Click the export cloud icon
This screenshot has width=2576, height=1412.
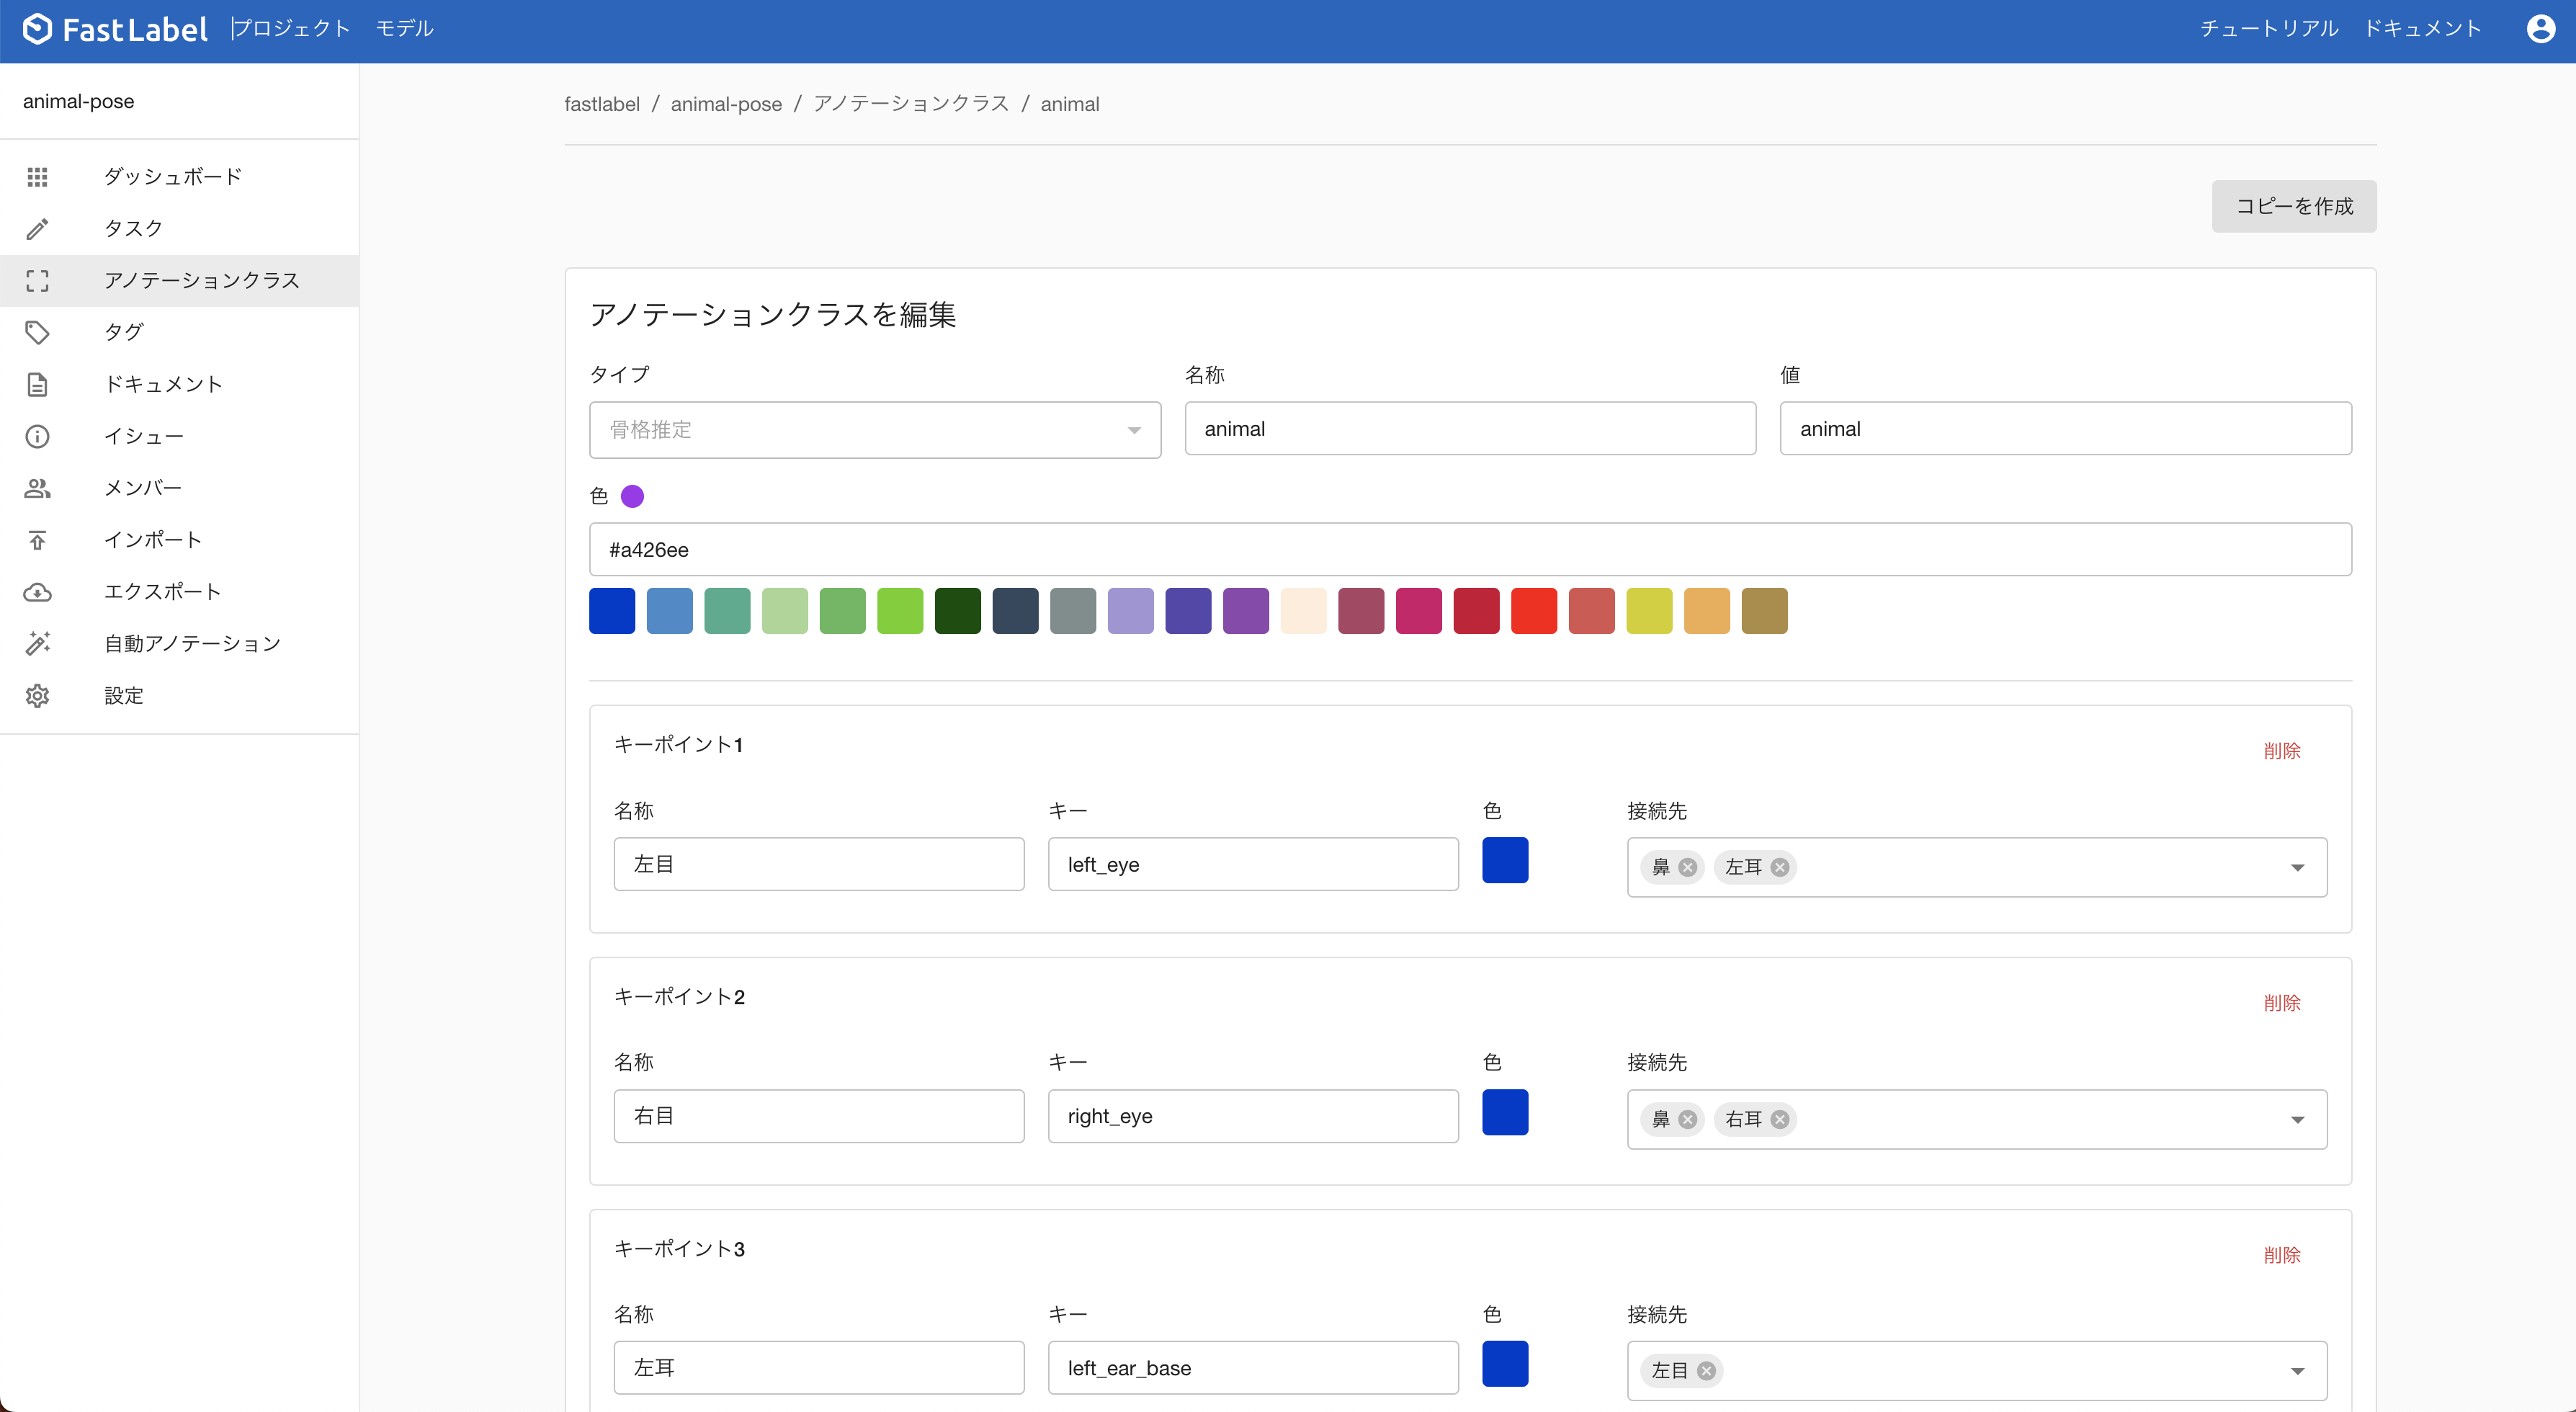pyautogui.click(x=37, y=592)
